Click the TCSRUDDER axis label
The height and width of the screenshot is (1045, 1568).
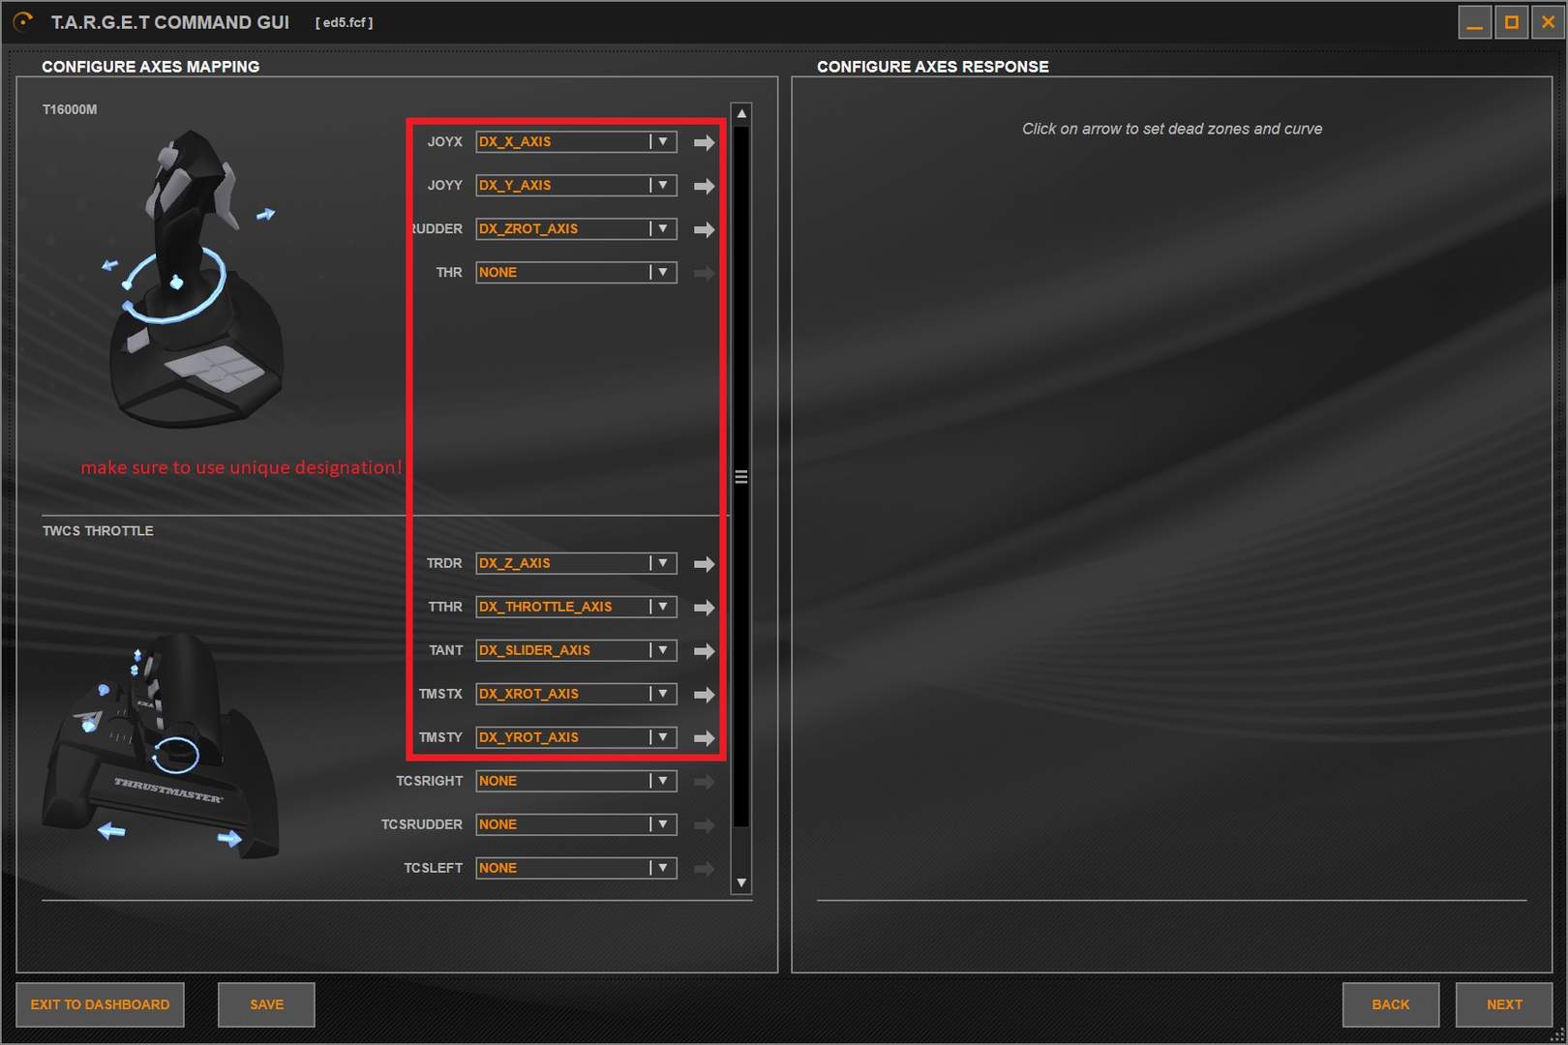click(x=422, y=823)
